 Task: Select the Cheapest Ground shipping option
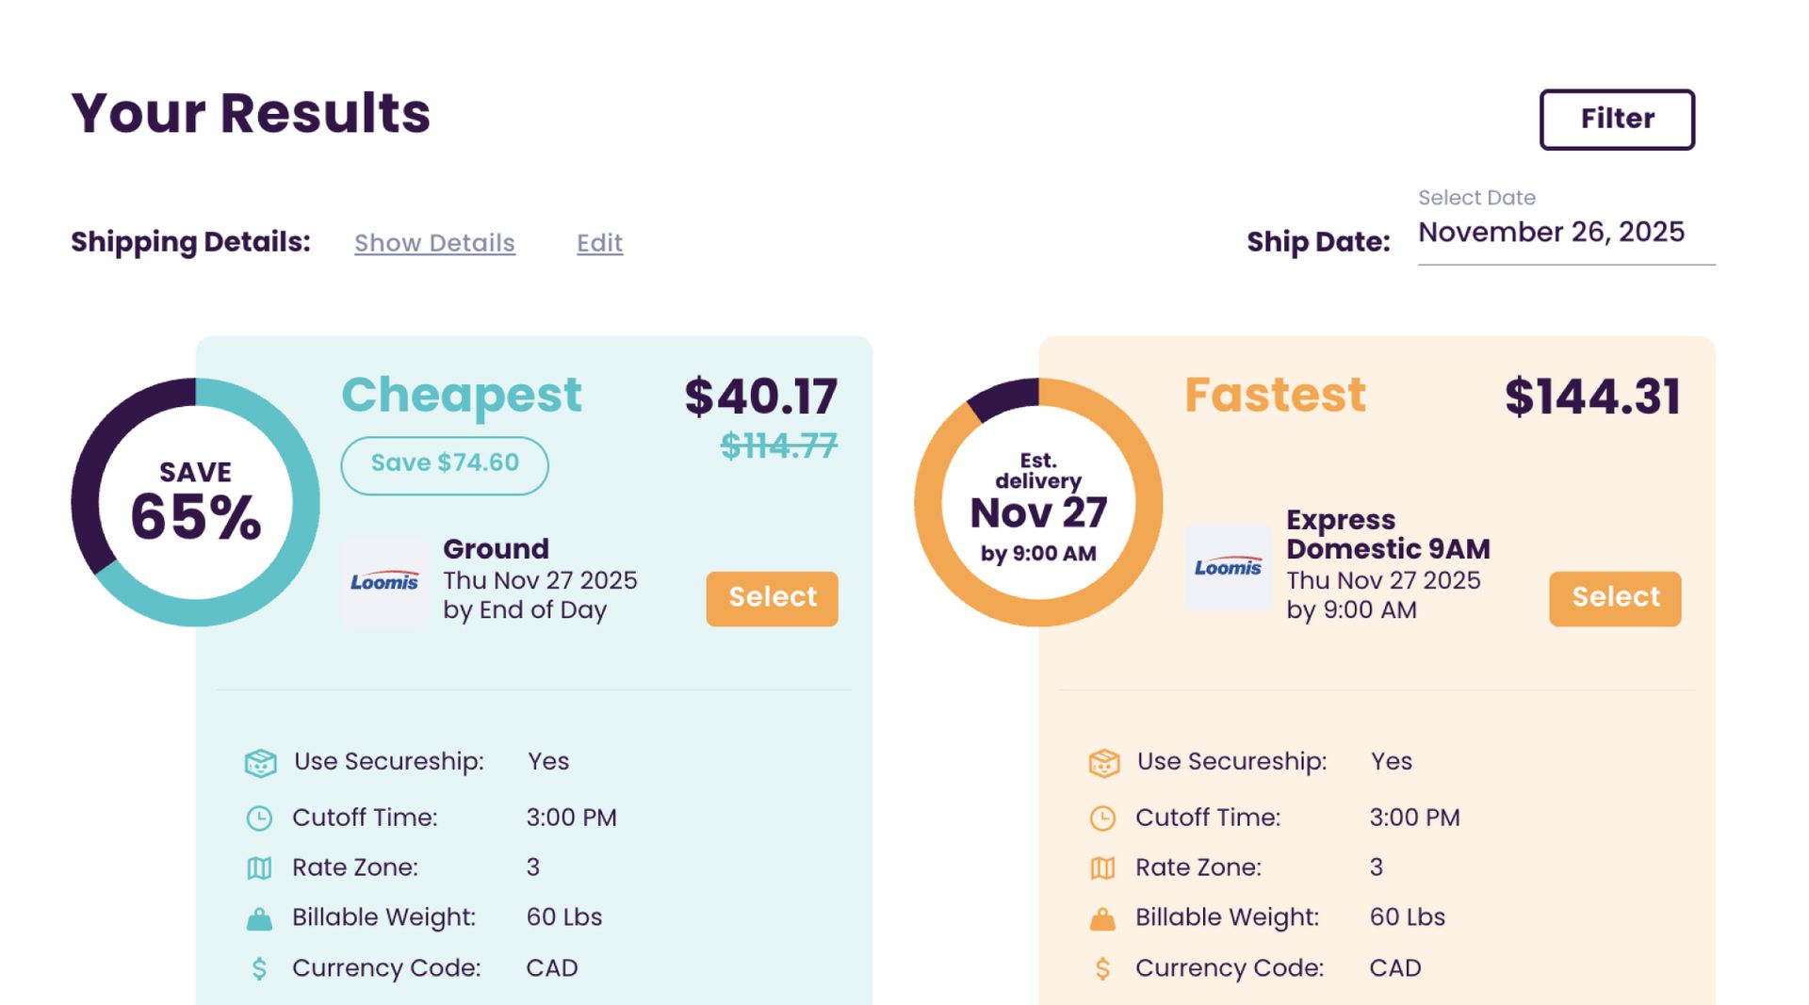(771, 598)
